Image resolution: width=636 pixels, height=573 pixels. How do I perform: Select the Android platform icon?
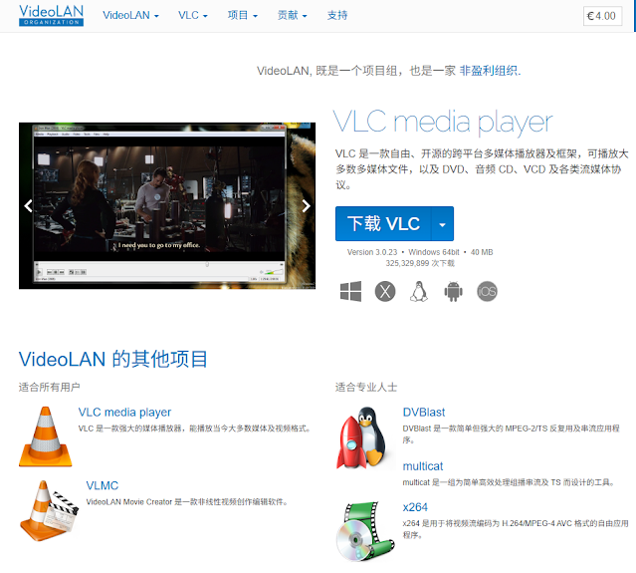453,291
